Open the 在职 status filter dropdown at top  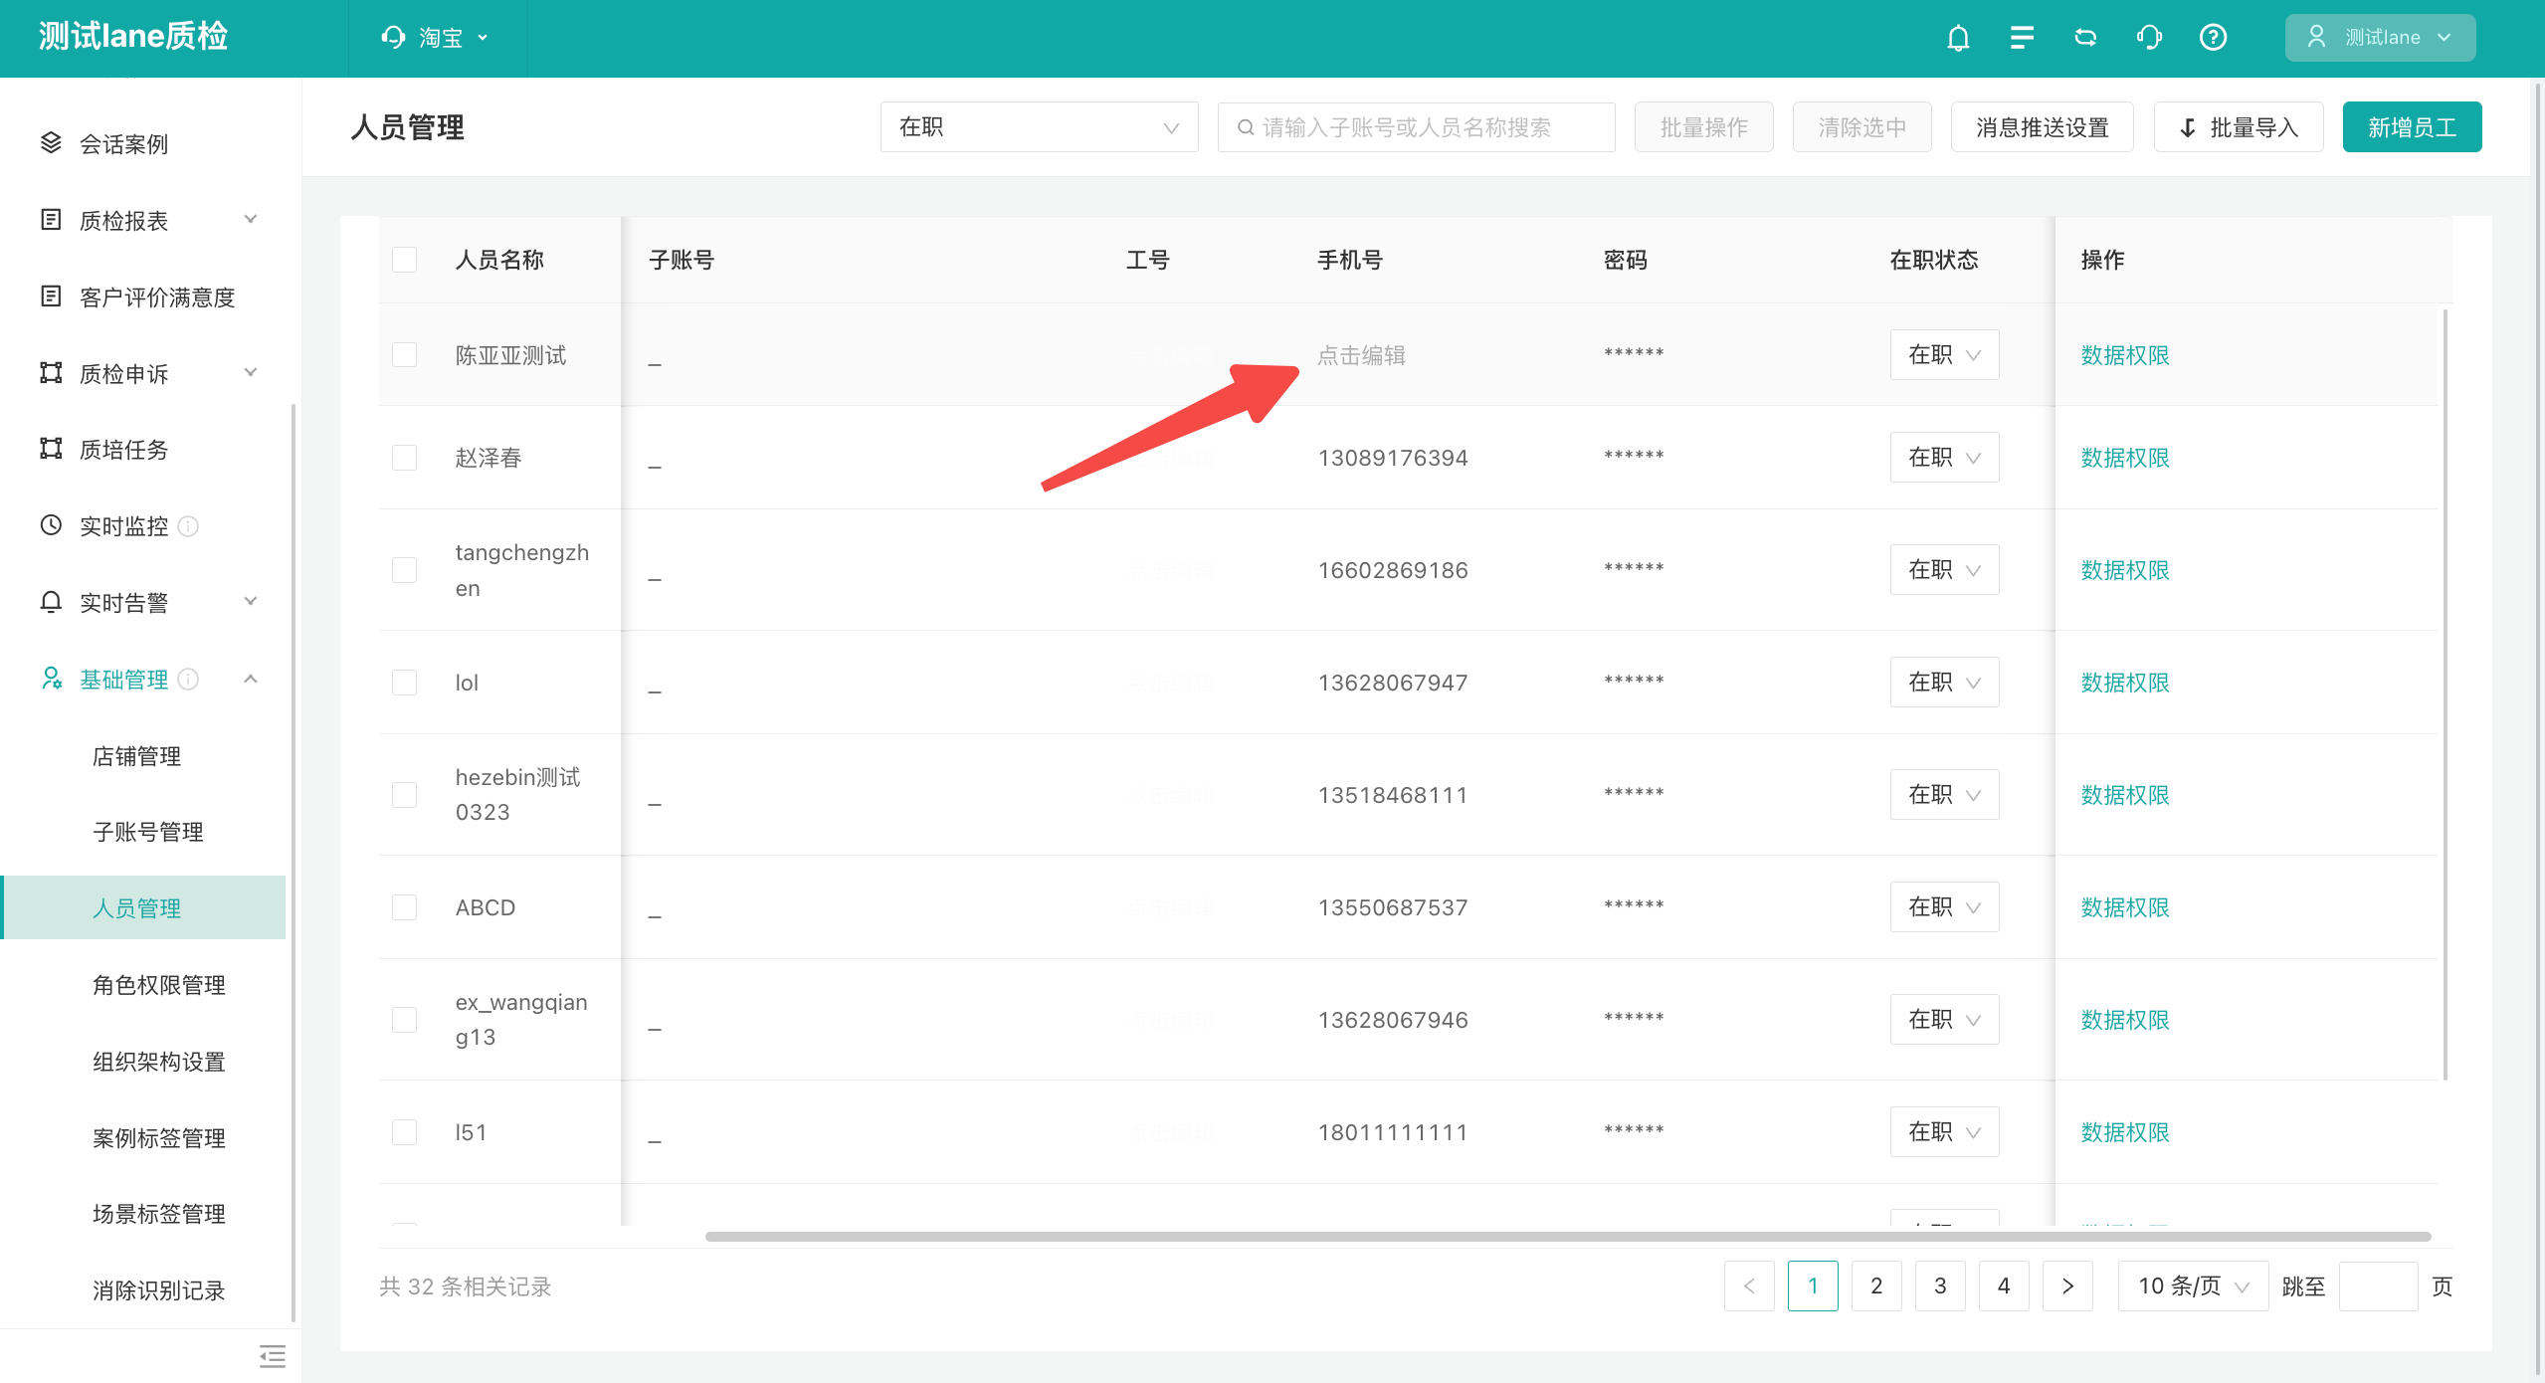pyautogui.click(x=1039, y=127)
